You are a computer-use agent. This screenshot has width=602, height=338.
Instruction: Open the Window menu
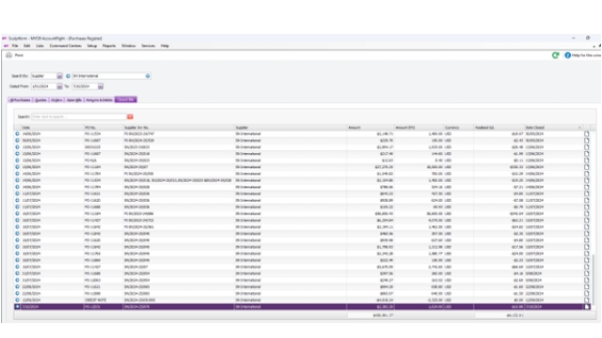point(129,46)
